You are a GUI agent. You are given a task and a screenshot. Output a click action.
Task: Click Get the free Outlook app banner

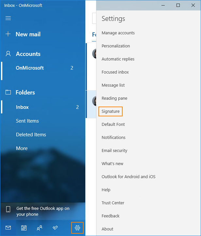tap(43, 211)
